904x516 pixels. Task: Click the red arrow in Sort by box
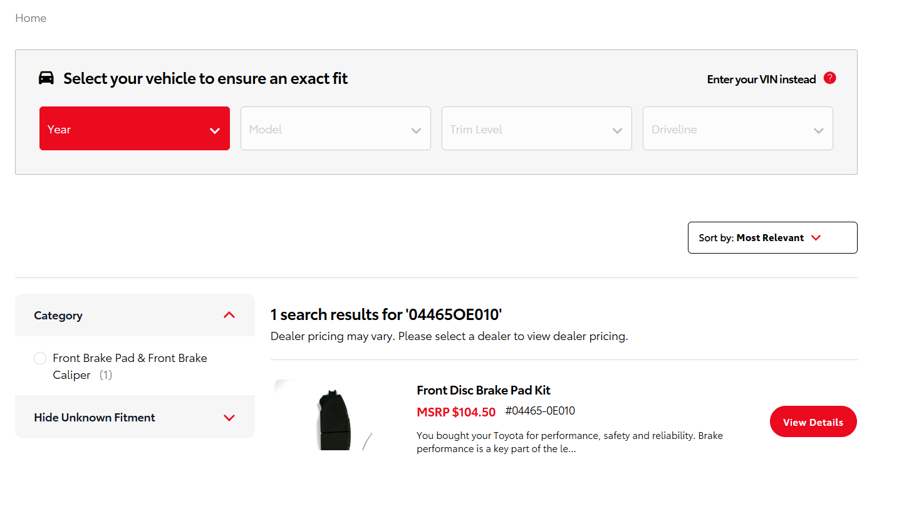click(816, 238)
